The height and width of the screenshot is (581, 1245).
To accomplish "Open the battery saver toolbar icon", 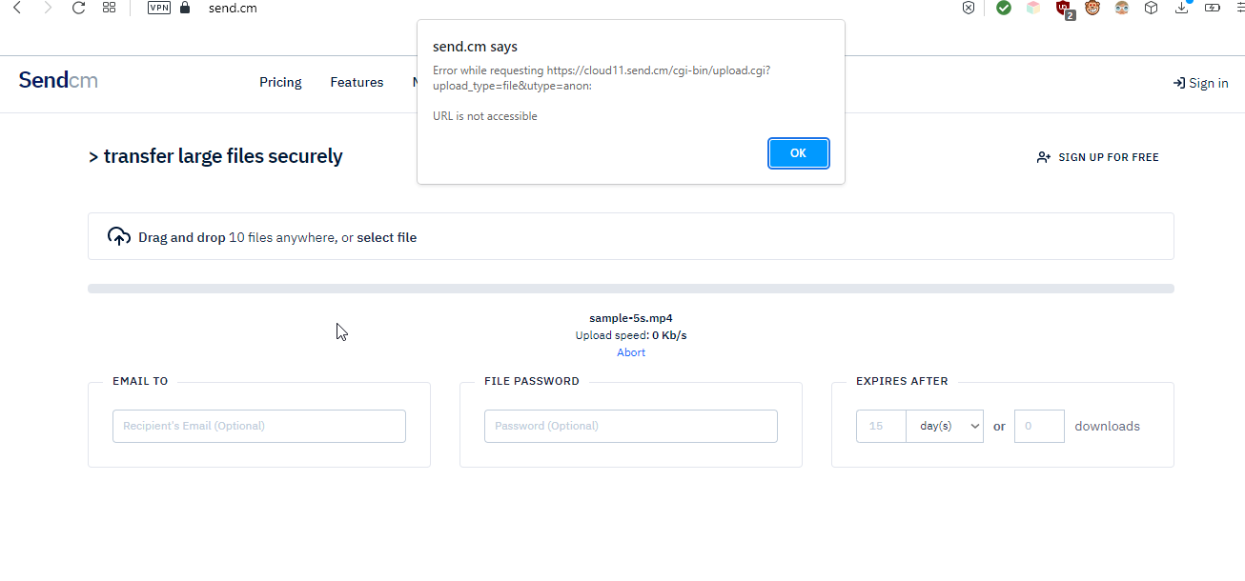I will point(1212,8).
